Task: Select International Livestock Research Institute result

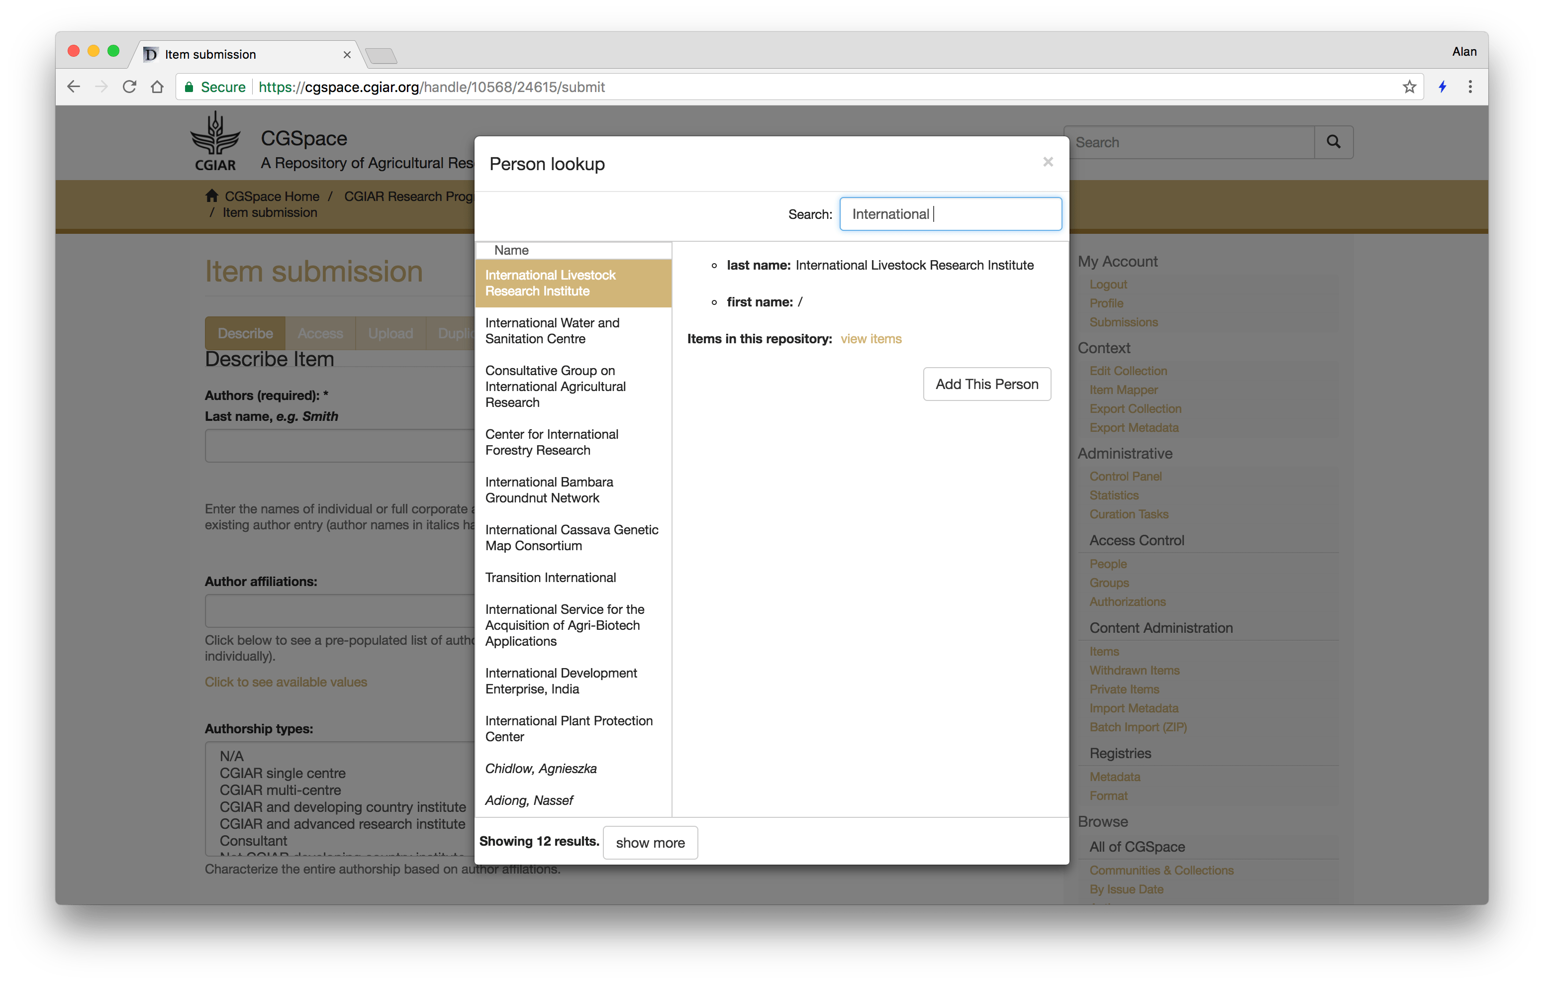Action: (x=573, y=283)
